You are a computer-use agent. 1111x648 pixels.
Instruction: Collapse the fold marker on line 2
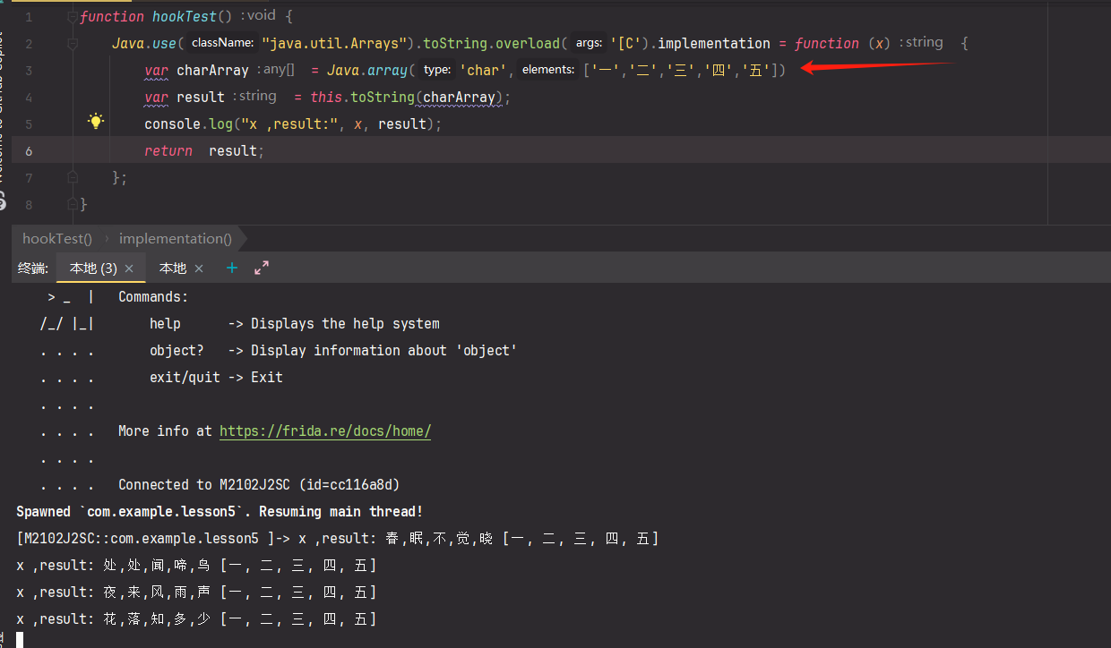[72, 44]
